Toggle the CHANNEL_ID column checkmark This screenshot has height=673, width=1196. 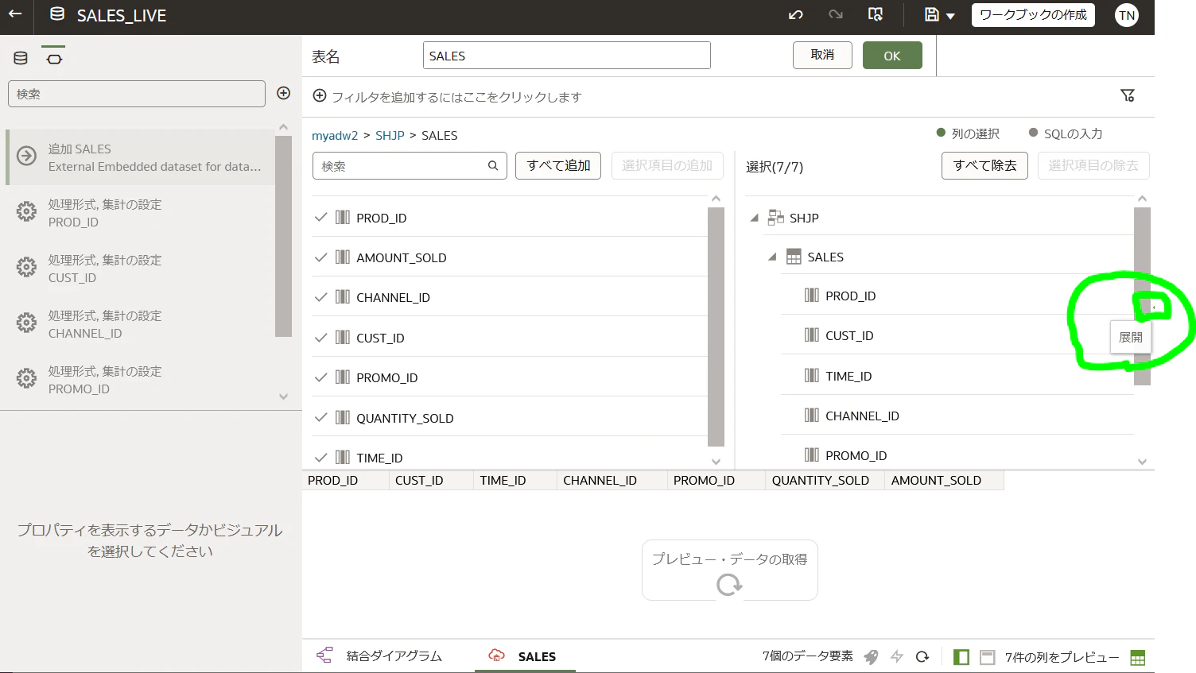click(320, 297)
